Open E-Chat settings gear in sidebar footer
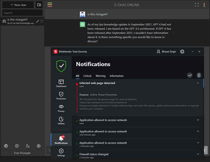The image size is (210, 162). point(39,146)
